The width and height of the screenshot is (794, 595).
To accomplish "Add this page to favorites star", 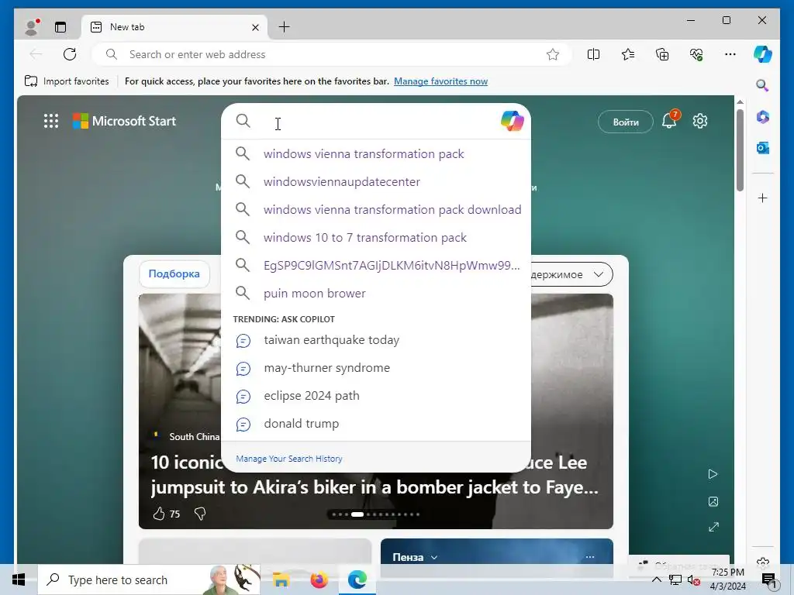I will click(552, 54).
